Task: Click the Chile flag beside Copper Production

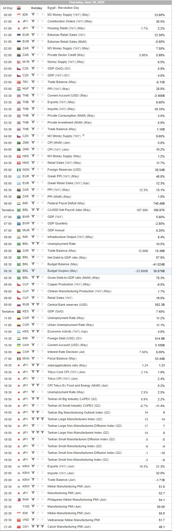Action: (19, 285)
